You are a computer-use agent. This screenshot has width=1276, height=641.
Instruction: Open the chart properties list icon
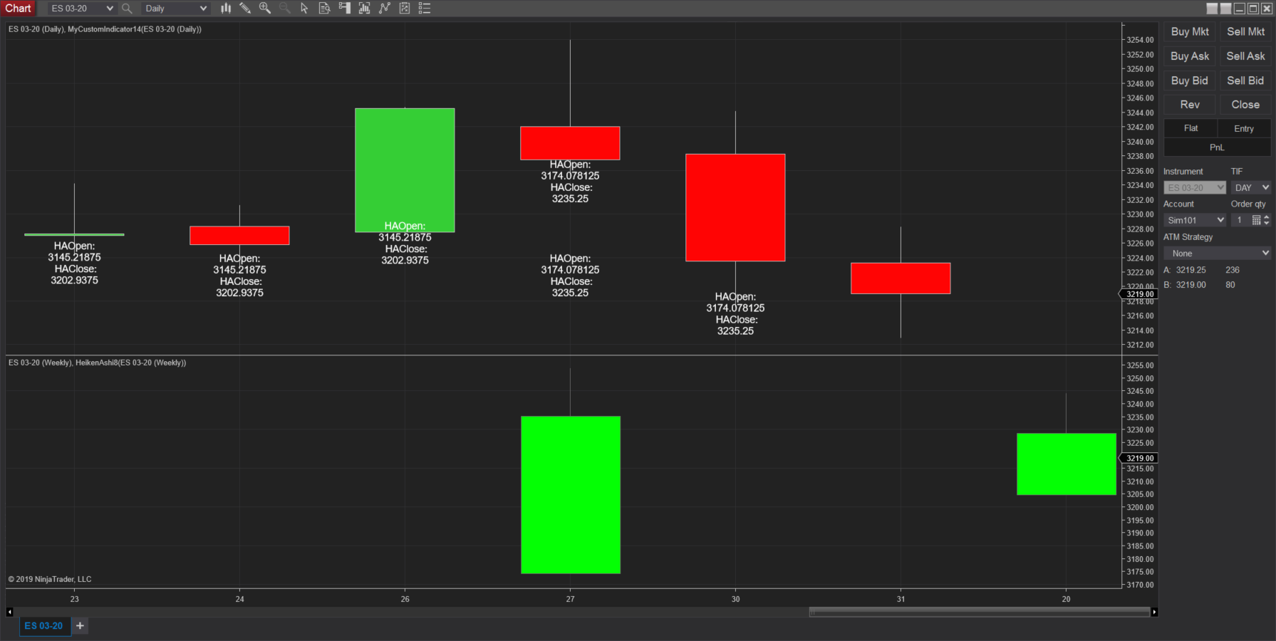pos(425,9)
